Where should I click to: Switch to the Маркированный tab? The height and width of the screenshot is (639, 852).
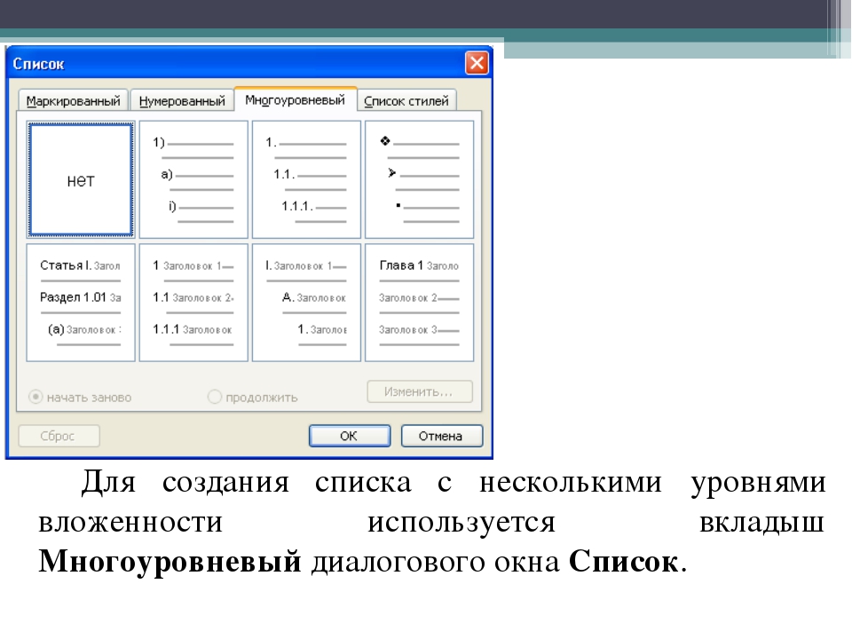(x=74, y=101)
